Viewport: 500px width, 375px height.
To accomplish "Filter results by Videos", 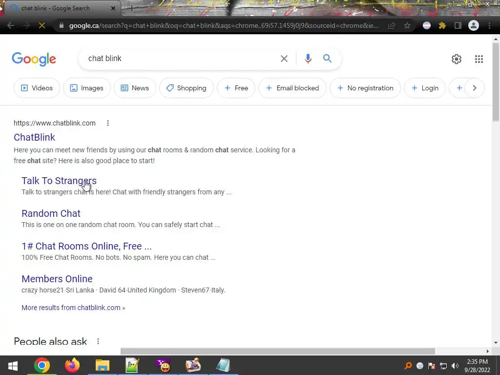I will 37,88.
